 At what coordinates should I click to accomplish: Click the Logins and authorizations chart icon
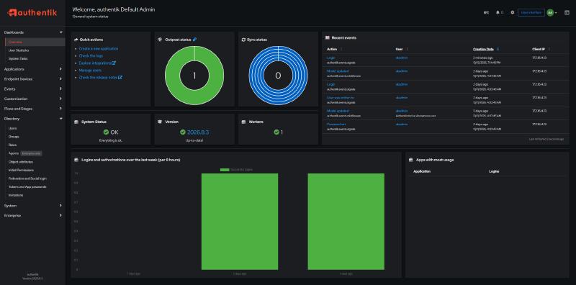[76, 160]
